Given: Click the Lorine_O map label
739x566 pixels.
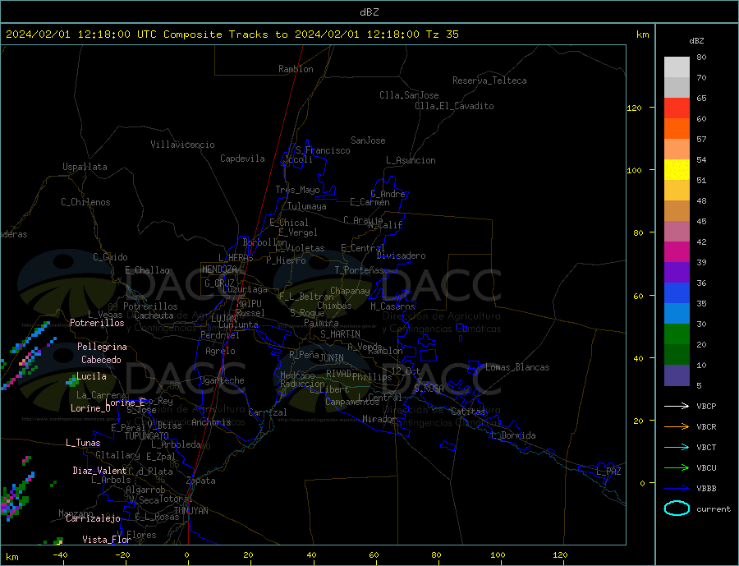Looking at the screenshot, I should click(x=90, y=408).
